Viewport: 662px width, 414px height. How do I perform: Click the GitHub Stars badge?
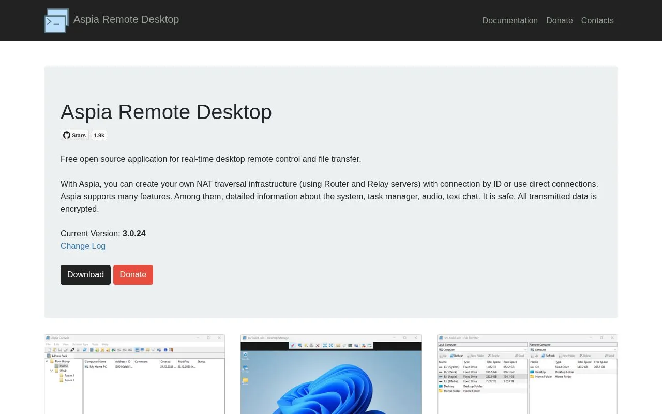[74, 135]
